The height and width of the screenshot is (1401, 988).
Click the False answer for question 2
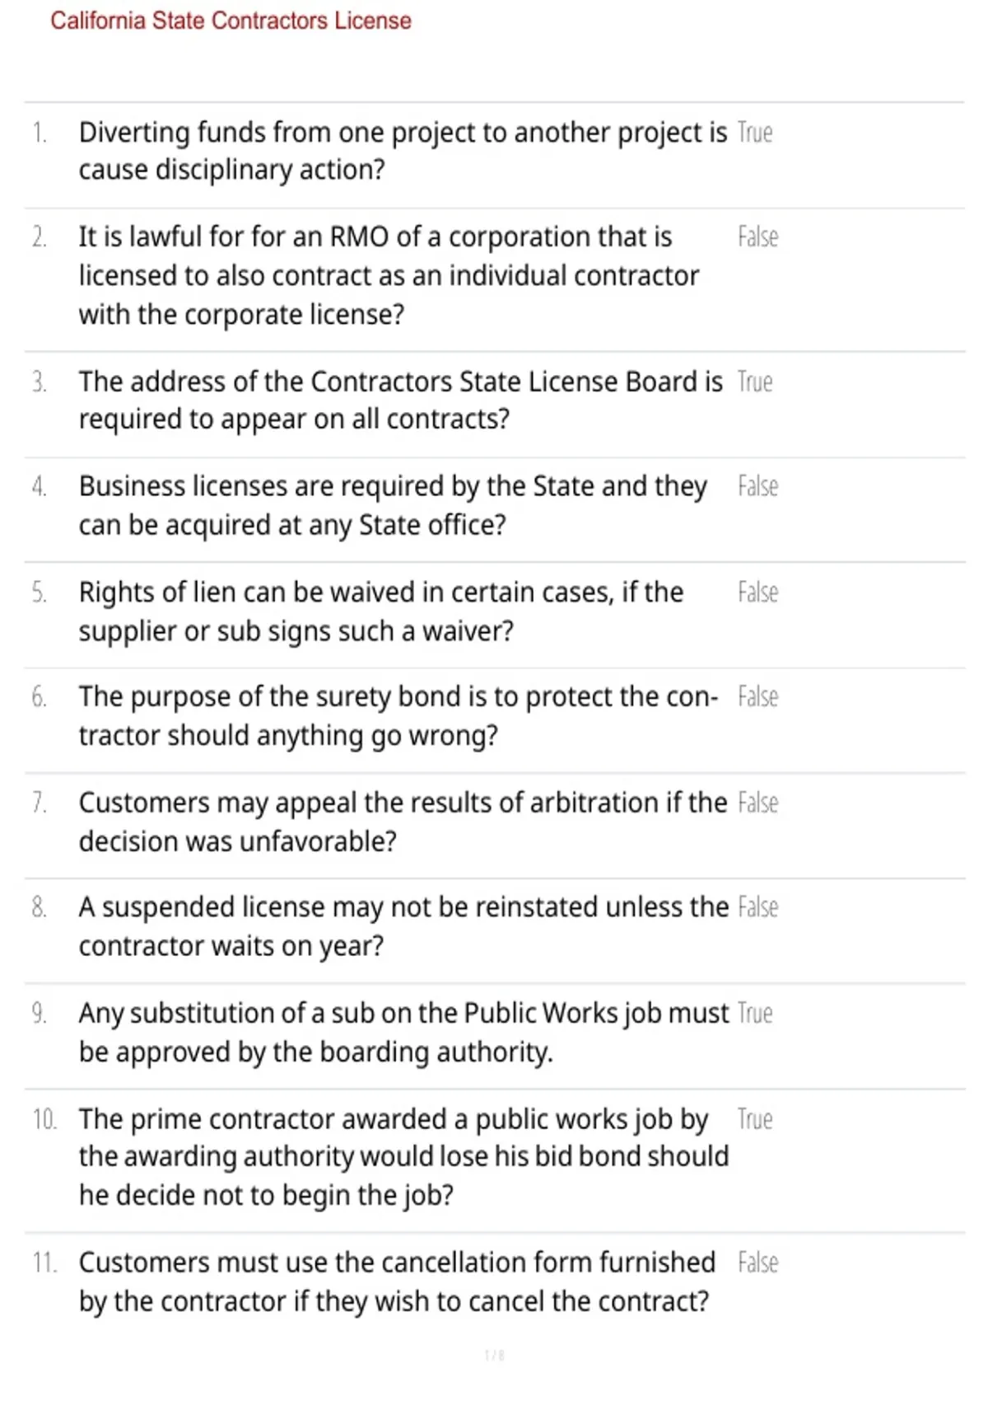point(757,237)
